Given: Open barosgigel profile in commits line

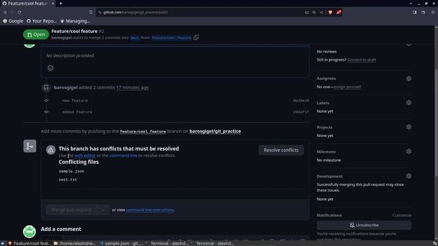Looking at the screenshot, I should pyautogui.click(x=66, y=87).
